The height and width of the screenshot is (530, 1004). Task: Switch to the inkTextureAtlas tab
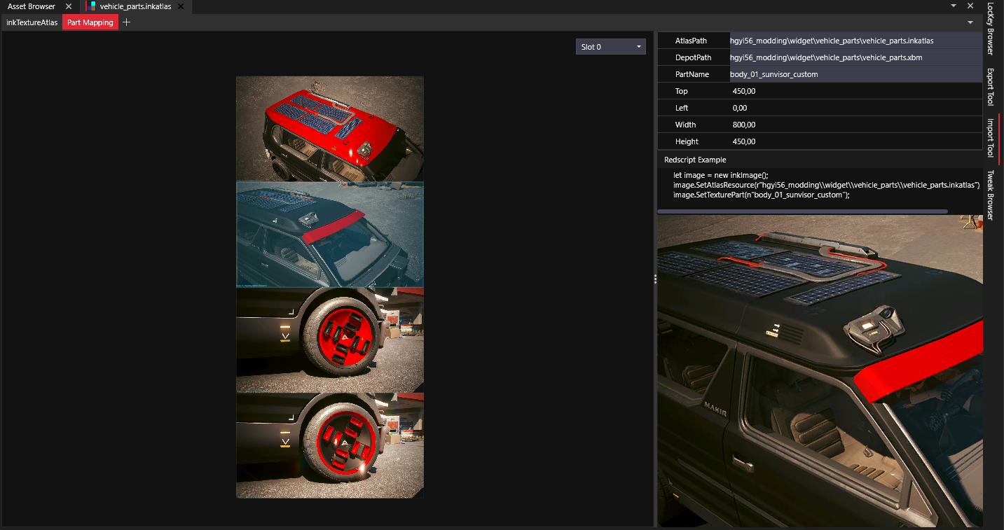(32, 22)
